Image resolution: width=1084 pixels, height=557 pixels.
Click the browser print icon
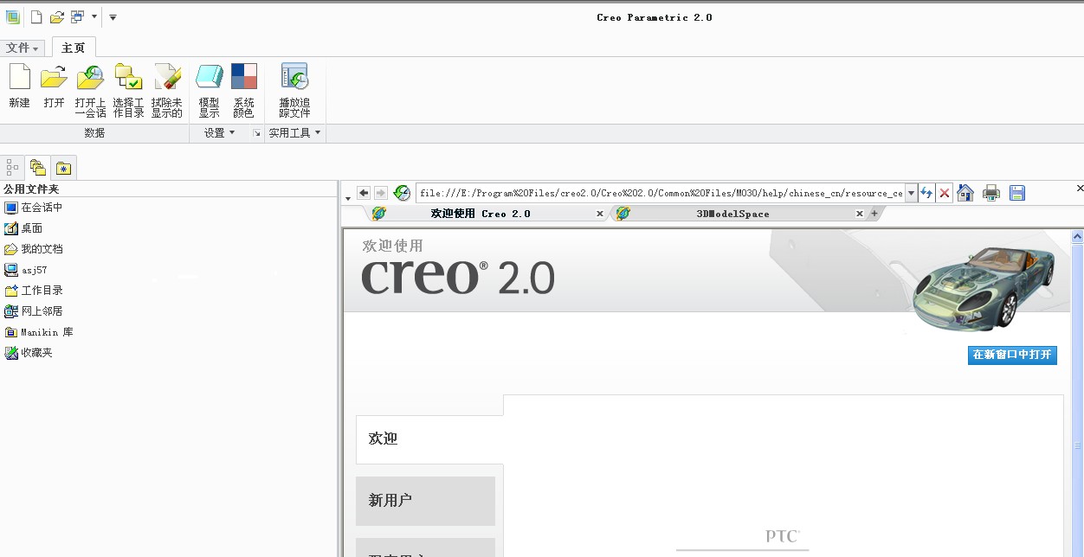tap(991, 193)
